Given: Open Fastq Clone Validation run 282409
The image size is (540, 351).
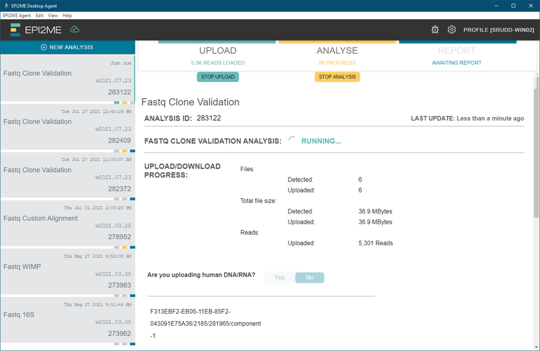Looking at the screenshot, I should [67, 127].
